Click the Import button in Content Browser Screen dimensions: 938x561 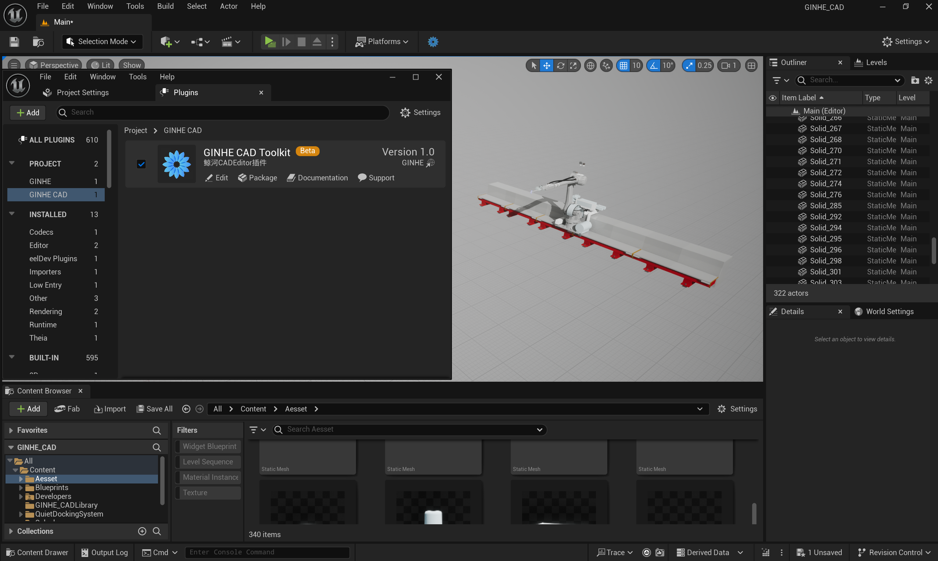coord(109,409)
